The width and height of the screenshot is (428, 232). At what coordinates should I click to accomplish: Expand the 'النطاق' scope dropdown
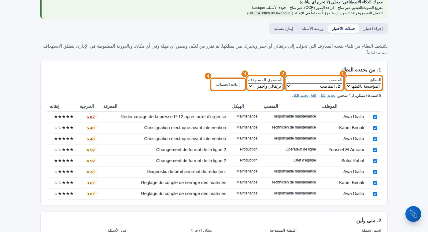(x=363, y=86)
